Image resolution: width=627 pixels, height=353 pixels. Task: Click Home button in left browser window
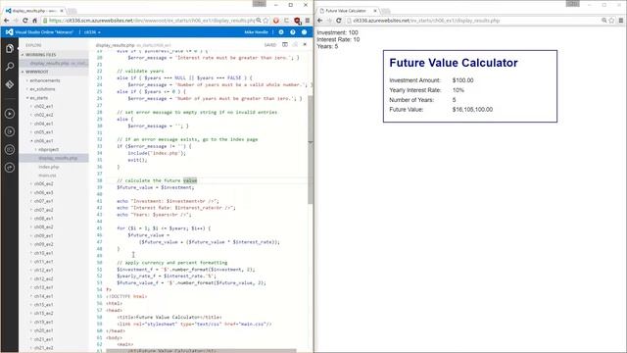(x=35, y=21)
